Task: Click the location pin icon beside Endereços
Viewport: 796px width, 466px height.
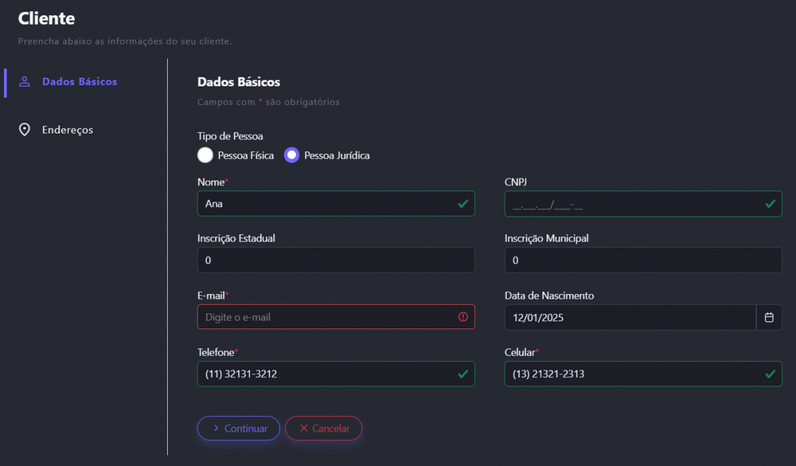Action: pyautogui.click(x=25, y=129)
